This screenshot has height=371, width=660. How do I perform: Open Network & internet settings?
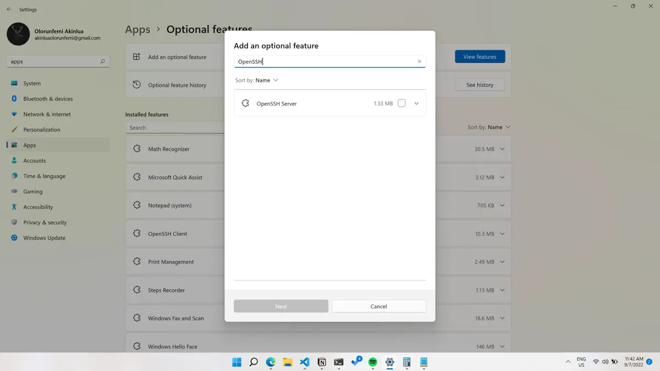(x=58, y=114)
